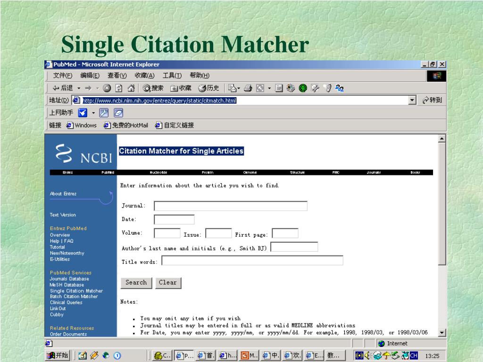Viewport: 483px width, 362px height.
Task: Click the Back (后退) arrow button
Action: [x=63, y=88]
